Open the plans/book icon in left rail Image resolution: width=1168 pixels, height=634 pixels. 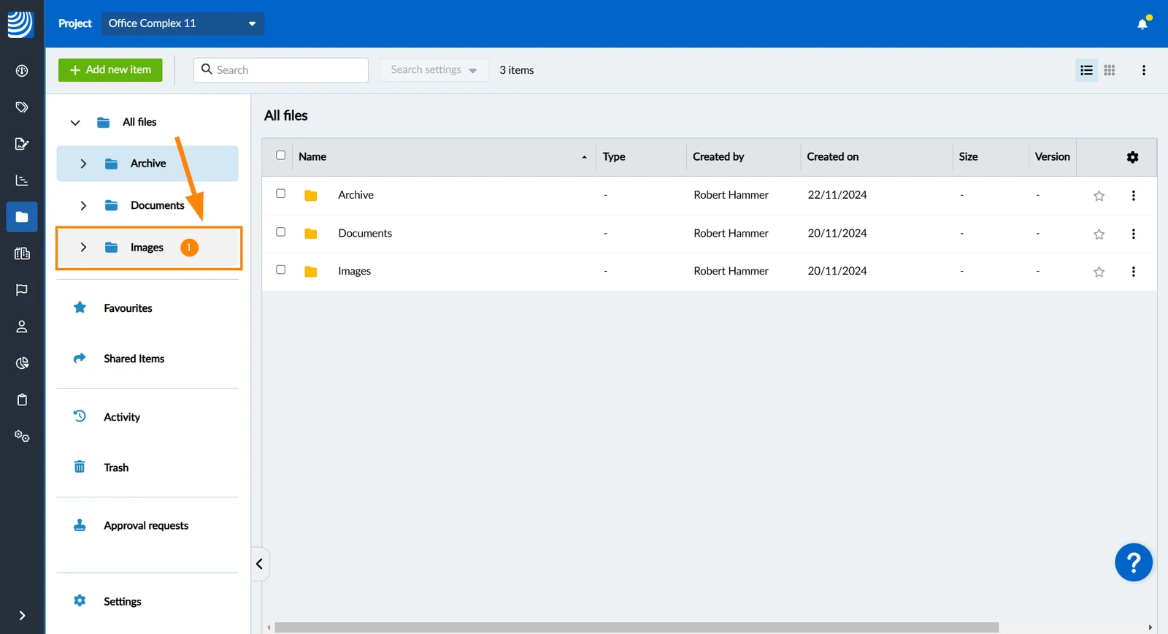click(x=22, y=253)
